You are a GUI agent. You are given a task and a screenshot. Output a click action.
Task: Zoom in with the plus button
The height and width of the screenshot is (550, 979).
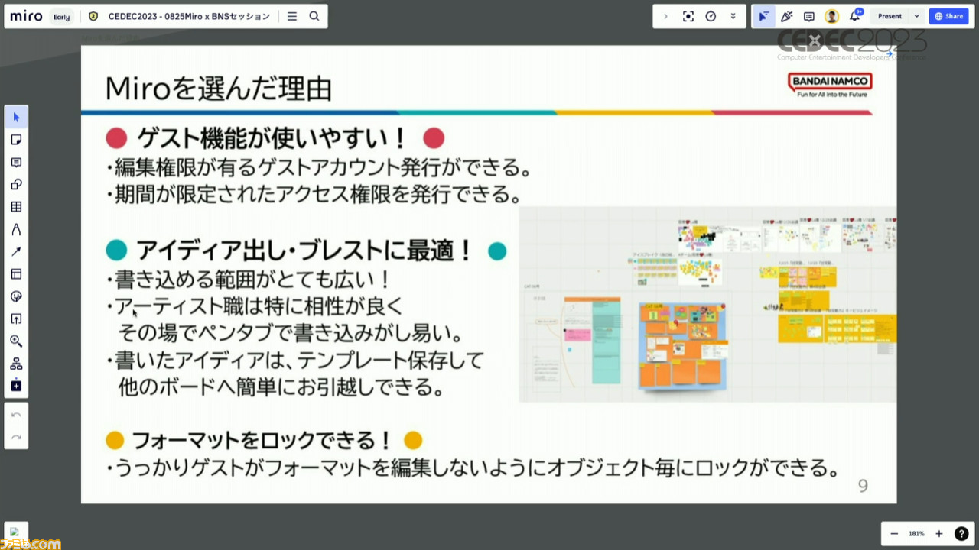tap(939, 534)
